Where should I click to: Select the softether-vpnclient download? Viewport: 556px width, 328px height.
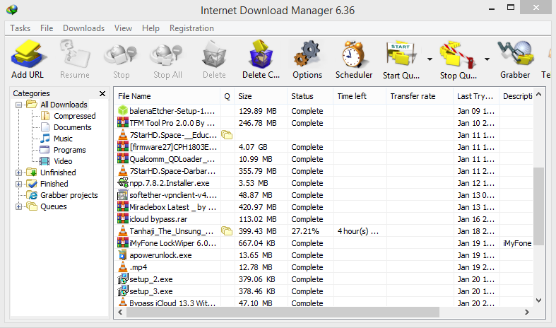tap(324, 195)
